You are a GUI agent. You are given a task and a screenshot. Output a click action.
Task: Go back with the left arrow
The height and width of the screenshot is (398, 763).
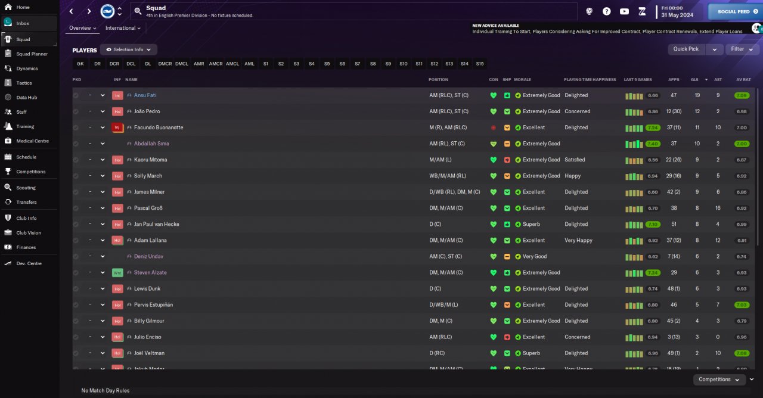[x=72, y=11]
